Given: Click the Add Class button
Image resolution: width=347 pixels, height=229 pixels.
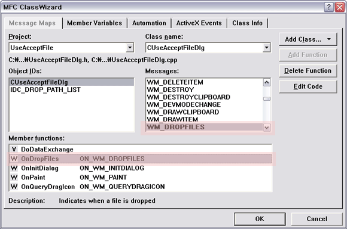Looking at the screenshot, I should coord(308,39).
